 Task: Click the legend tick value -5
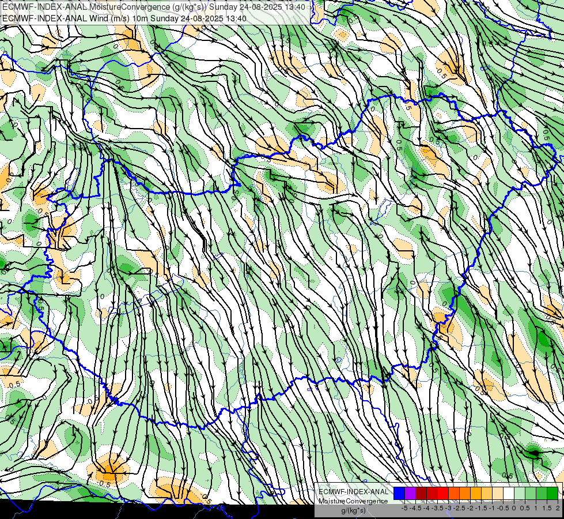(x=404, y=508)
